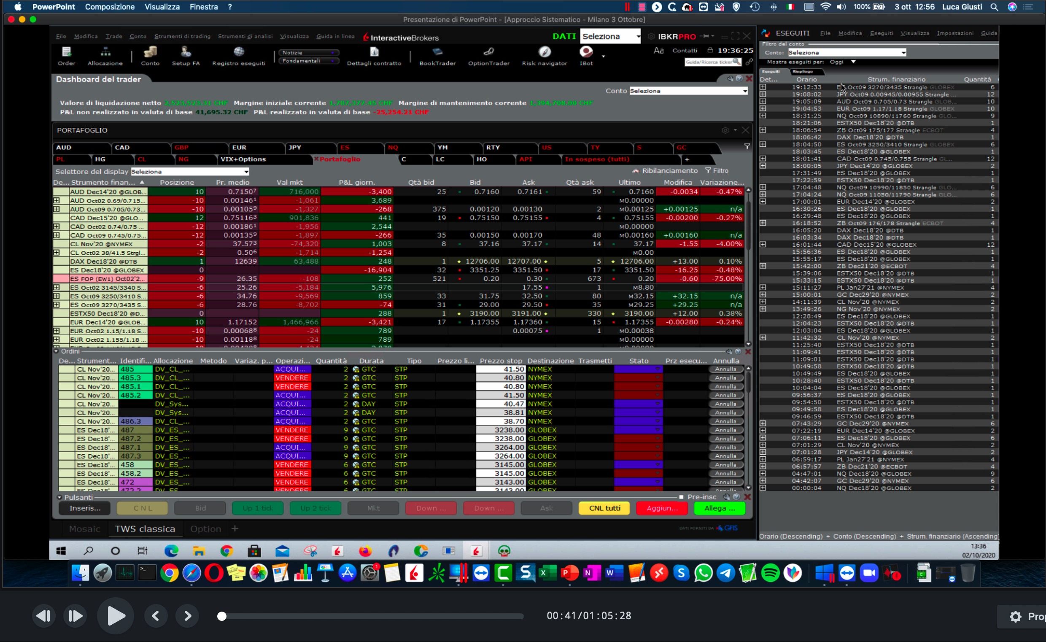Open Microsoft Edge in Windows taskbar

pyautogui.click(x=172, y=551)
